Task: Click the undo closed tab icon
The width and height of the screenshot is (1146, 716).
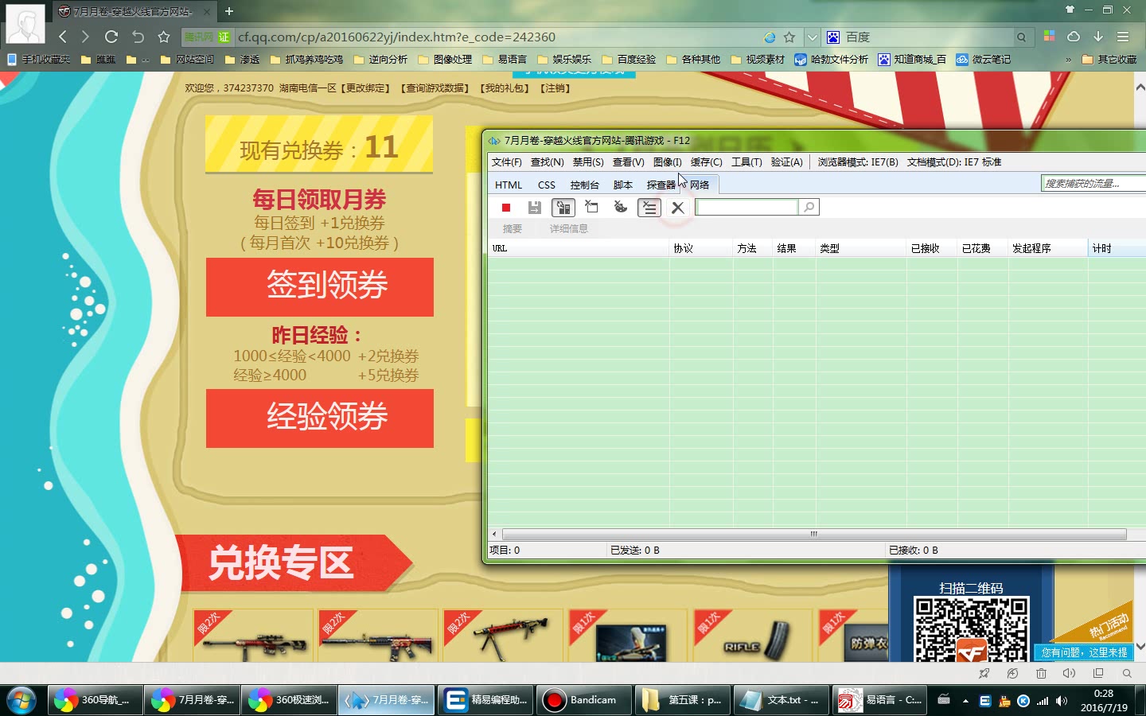Action: click(x=138, y=37)
